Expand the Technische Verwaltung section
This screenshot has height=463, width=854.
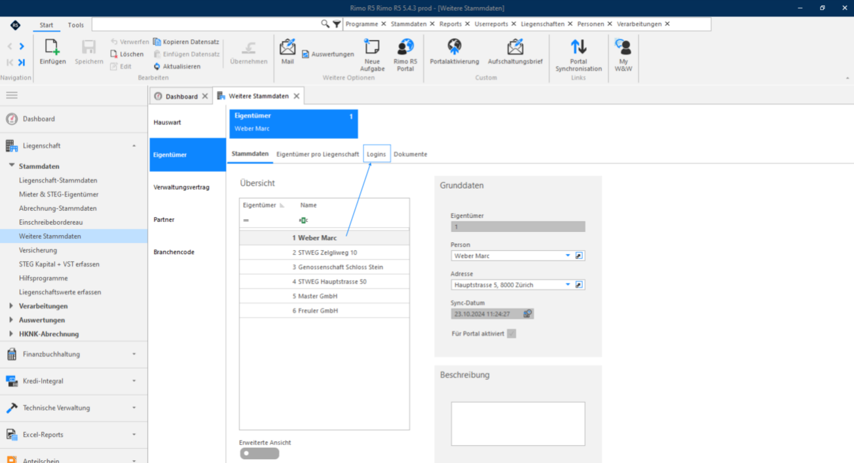pyautogui.click(x=134, y=408)
